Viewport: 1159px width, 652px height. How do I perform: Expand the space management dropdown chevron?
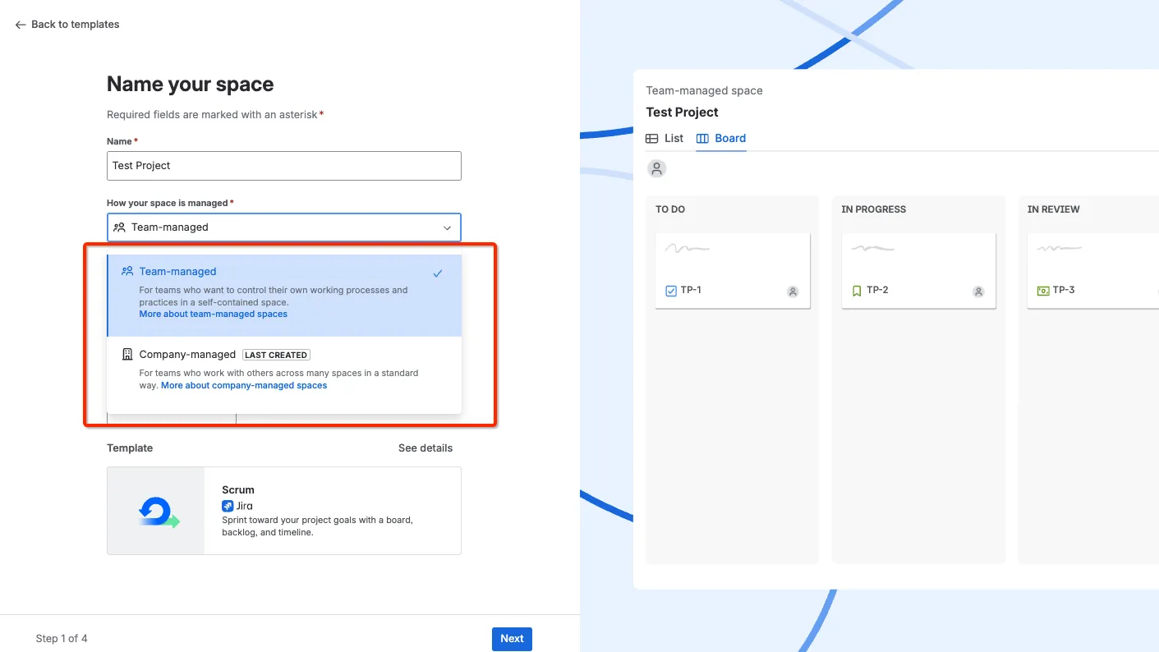pos(448,227)
